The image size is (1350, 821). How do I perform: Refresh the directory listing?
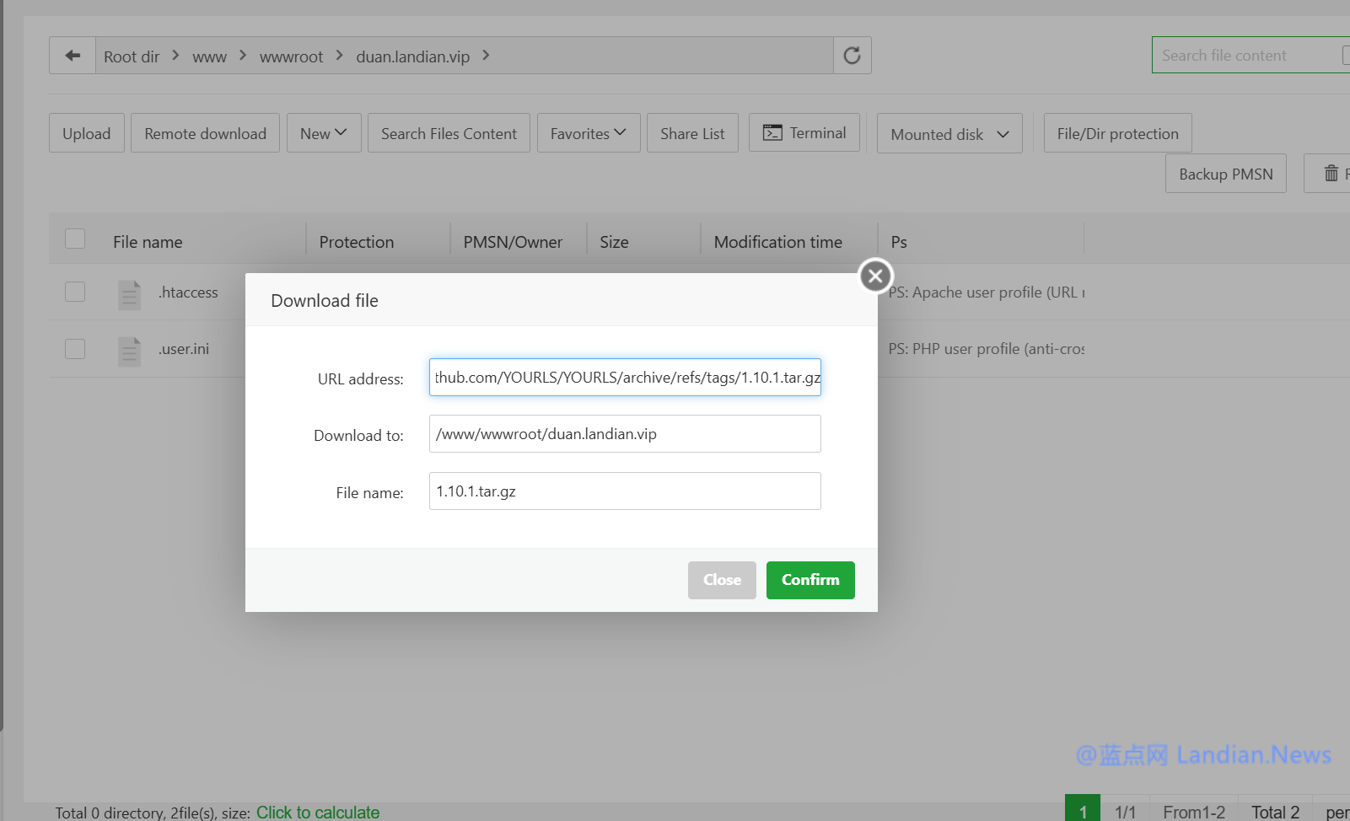coord(852,56)
